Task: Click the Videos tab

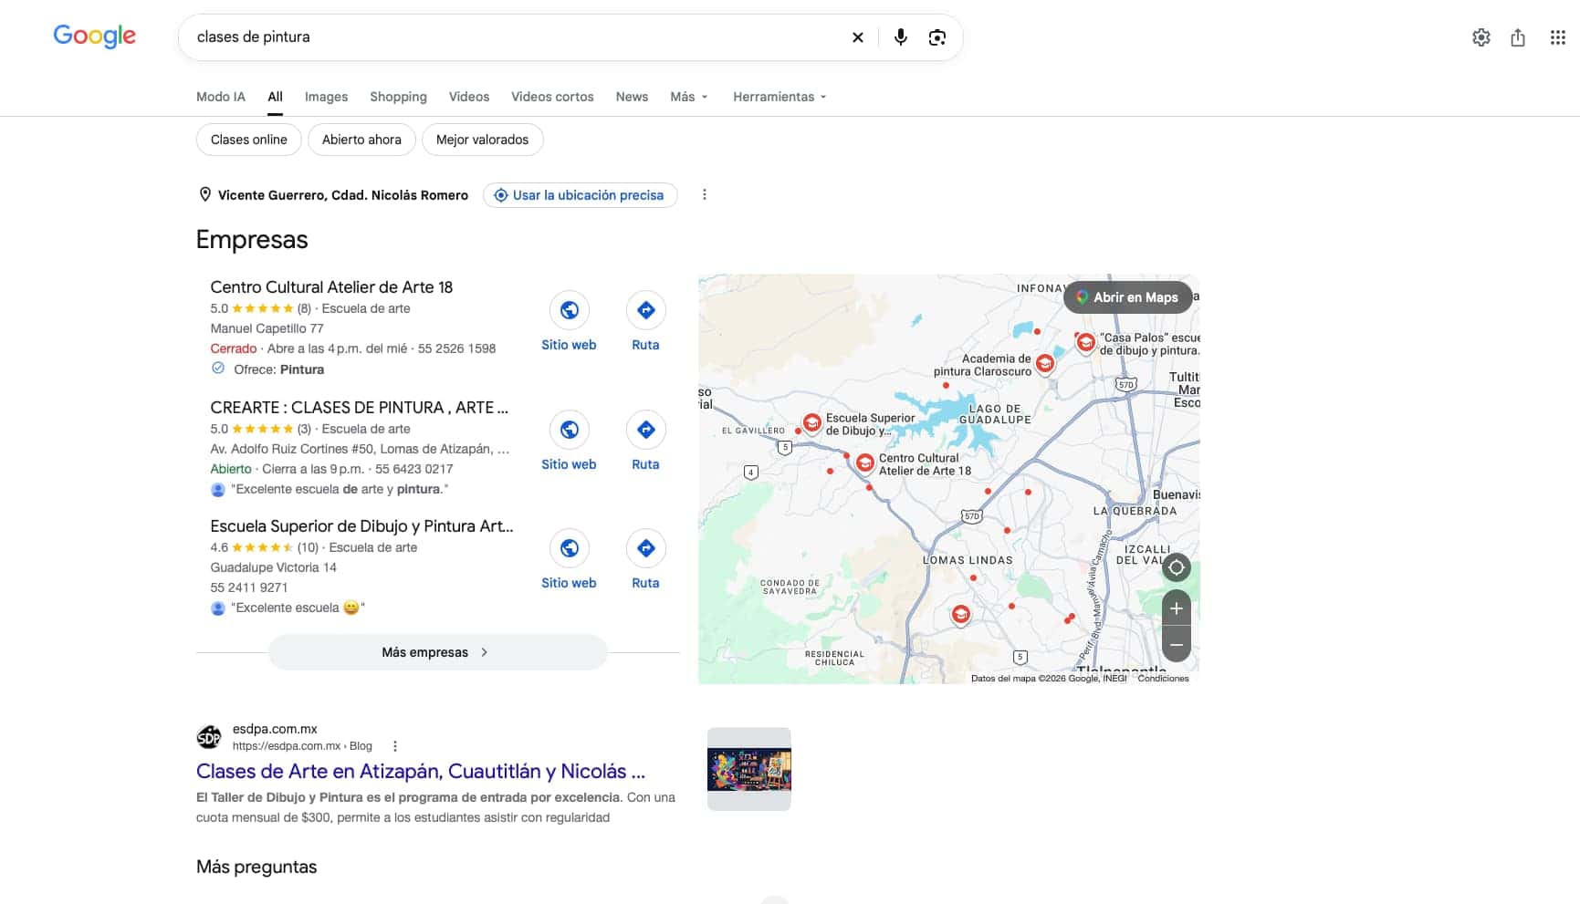Action: click(x=469, y=97)
